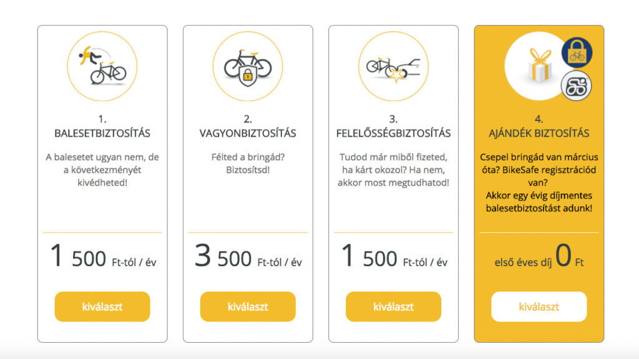This screenshot has height=359, width=639.
Task: Select the Balesetbiztosítás plan with kiválaszt
Action: [x=102, y=307]
